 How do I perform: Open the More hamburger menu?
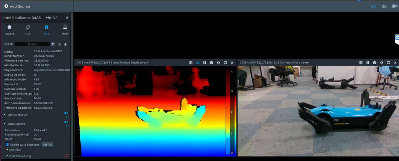pos(65,27)
